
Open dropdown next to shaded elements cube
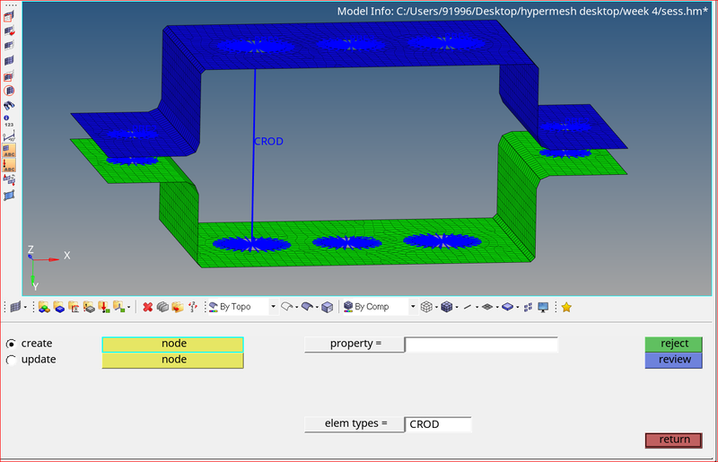click(457, 307)
